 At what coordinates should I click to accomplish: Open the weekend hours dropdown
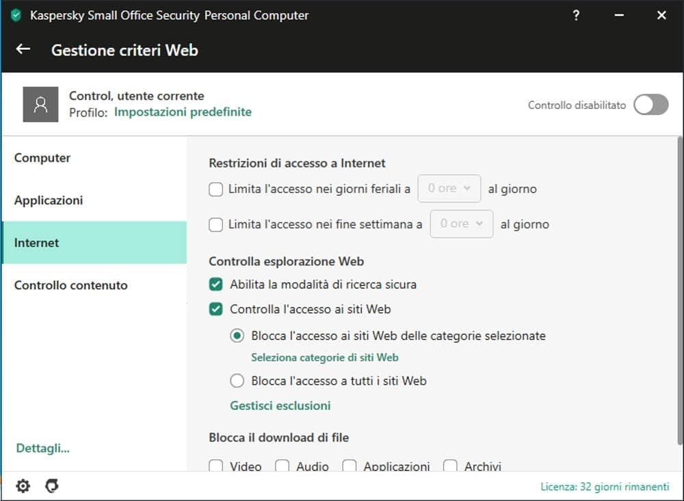coord(462,224)
